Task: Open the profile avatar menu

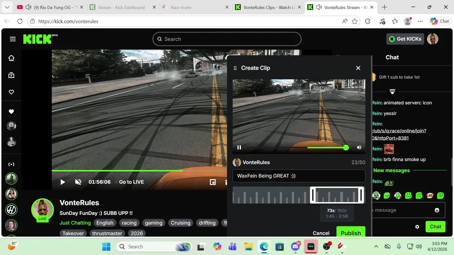Action: point(433,39)
